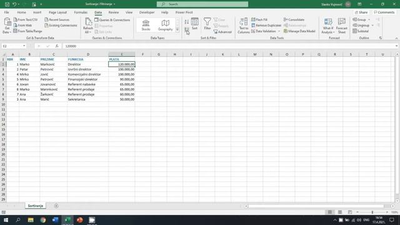Switch to Normal view

[330, 212]
